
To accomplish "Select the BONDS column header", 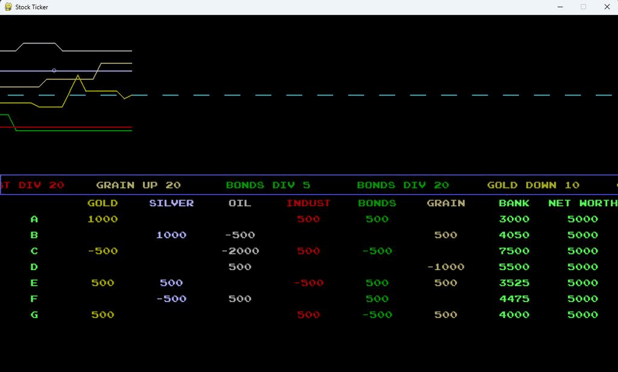I will (377, 203).
